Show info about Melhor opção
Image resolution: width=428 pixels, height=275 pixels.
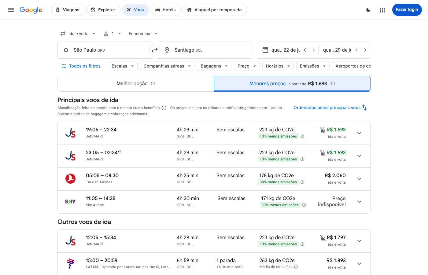[x=153, y=83]
